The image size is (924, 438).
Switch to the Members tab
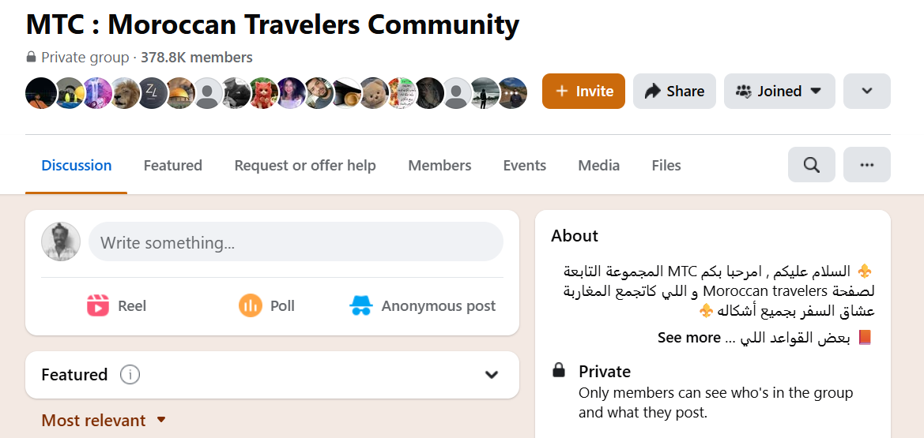[439, 165]
